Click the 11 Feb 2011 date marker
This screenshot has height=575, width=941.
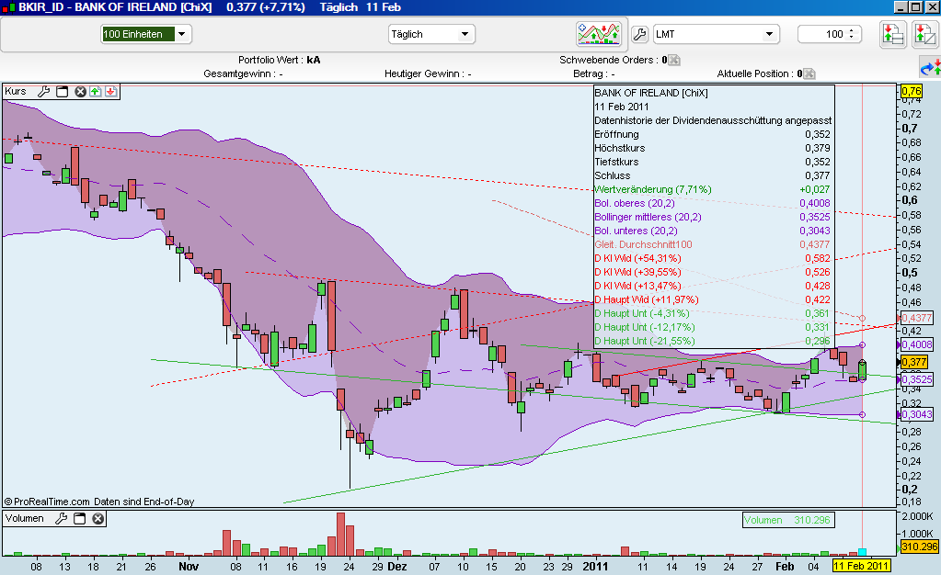tap(861, 566)
